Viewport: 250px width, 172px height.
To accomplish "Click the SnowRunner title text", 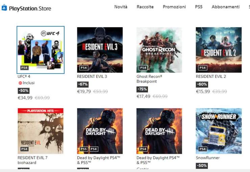I will pos(208,158).
